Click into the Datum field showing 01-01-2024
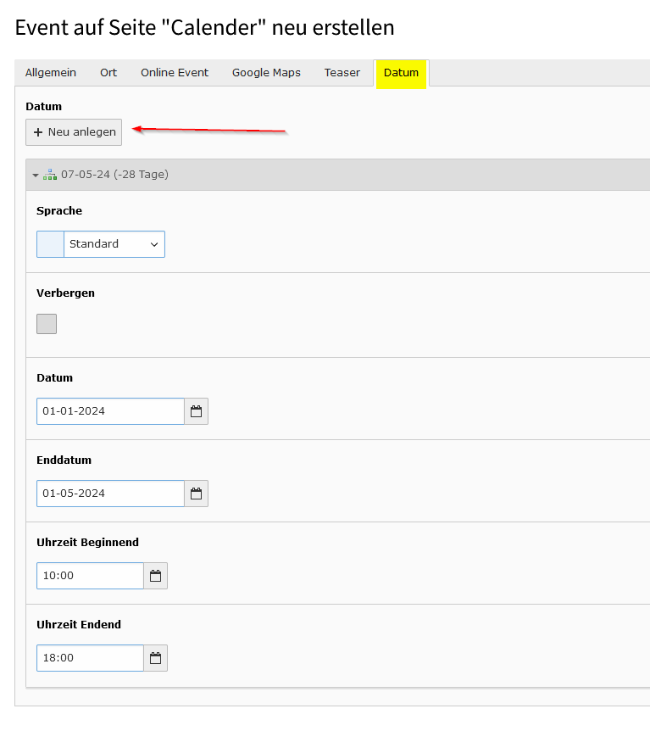This screenshot has height=742, width=650. pyautogui.click(x=110, y=411)
